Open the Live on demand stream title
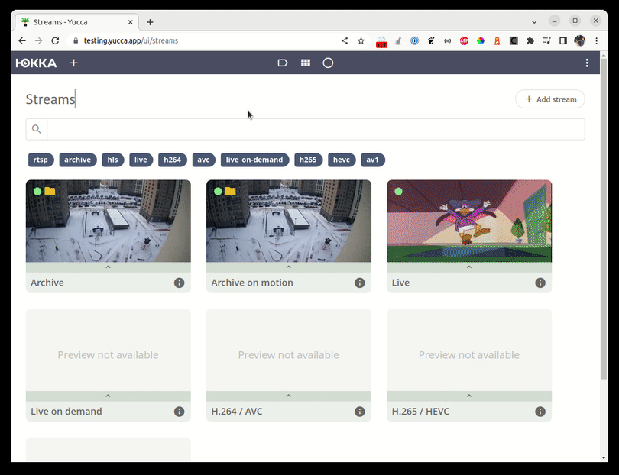The height and width of the screenshot is (475, 619). point(66,412)
